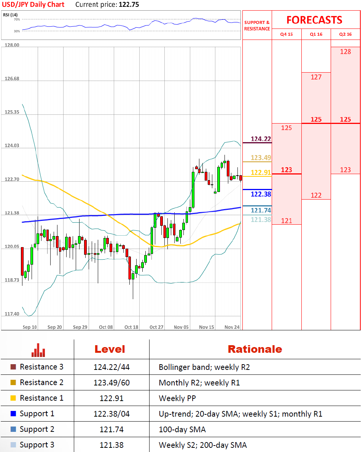Select the 'USD/JPY Daily Chart' title

(33, 5)
